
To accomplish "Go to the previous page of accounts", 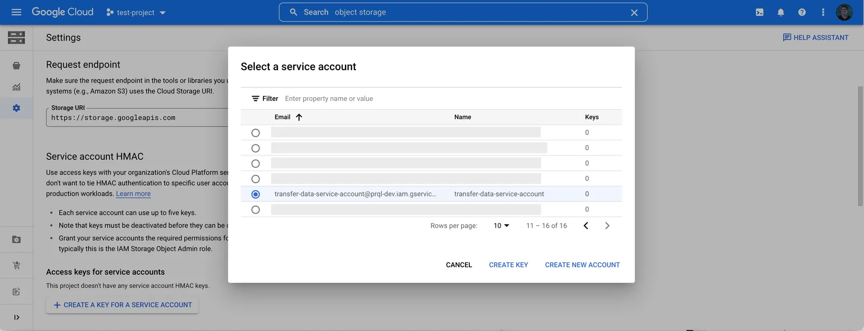I will point(586,226).
